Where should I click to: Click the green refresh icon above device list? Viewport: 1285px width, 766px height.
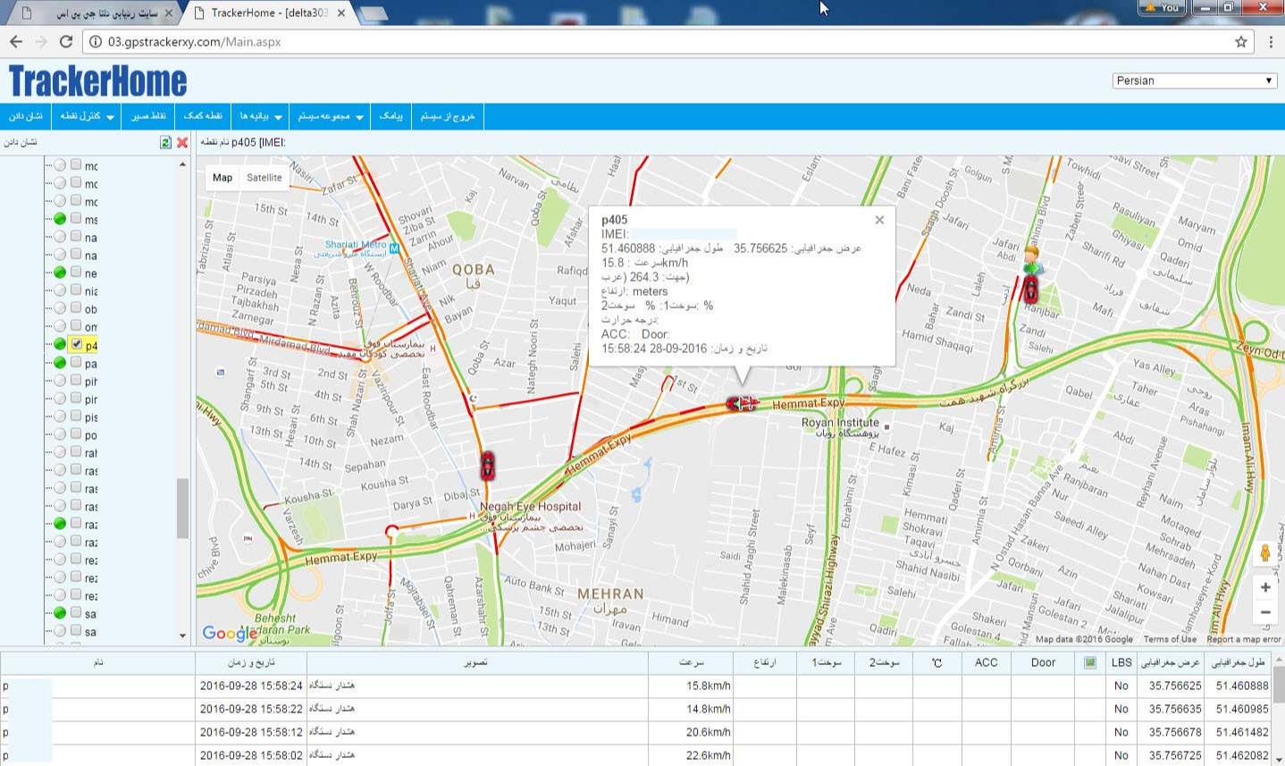pyautogui.click(x=165, y=142)
